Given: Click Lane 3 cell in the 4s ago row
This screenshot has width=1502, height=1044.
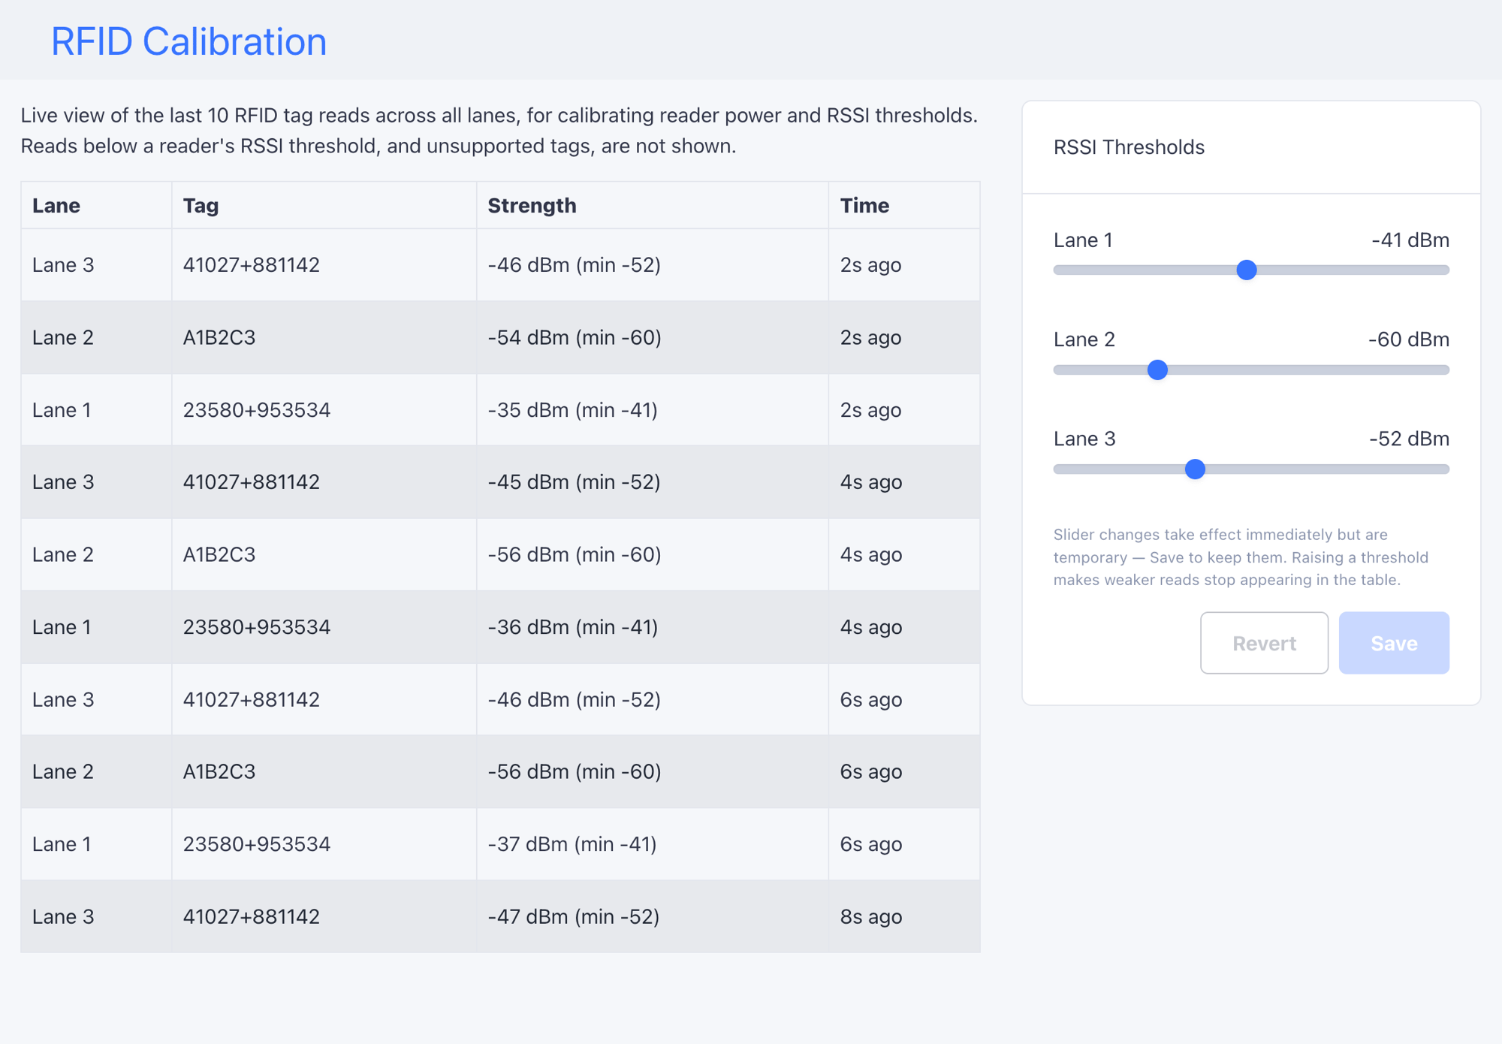Looking at the screenshot, I should pyautogui.click(x=96, y=482).
